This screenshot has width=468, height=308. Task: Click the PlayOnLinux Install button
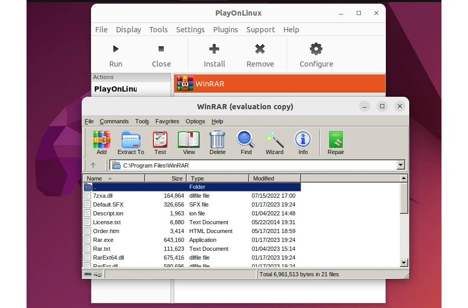click(214, 56)
